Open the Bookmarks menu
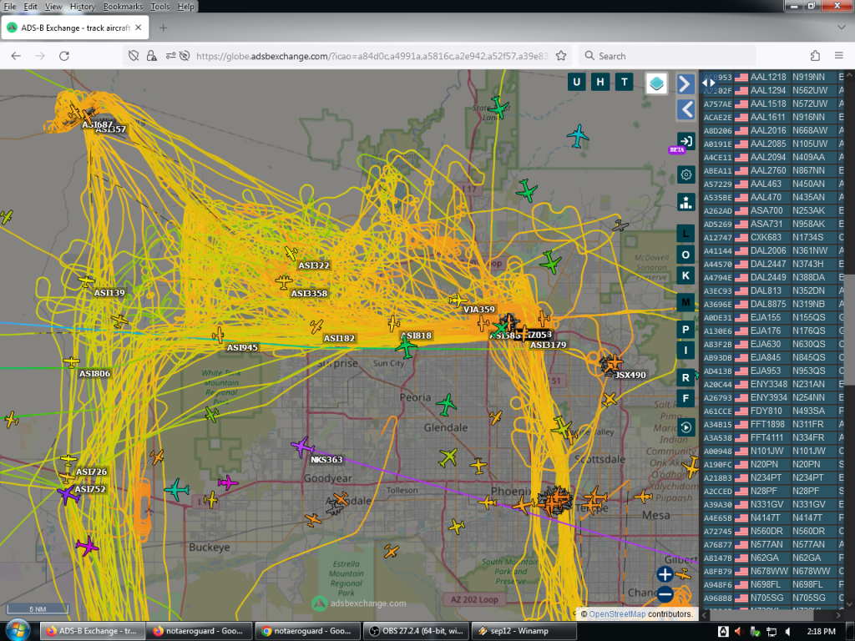 [x=123, y=7]
